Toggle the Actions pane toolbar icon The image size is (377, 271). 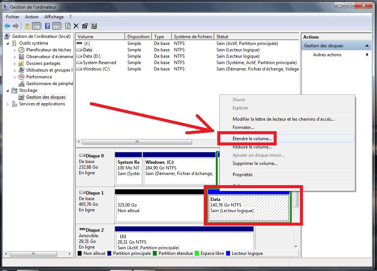57,26
